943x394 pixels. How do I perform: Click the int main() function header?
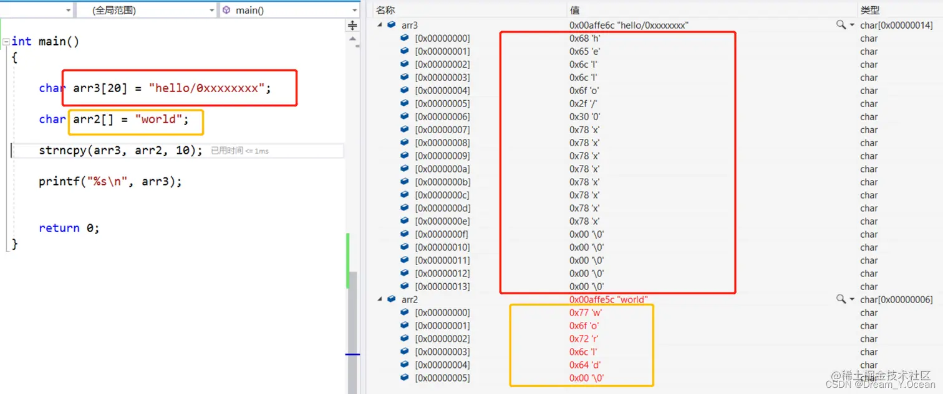[46, 42]
